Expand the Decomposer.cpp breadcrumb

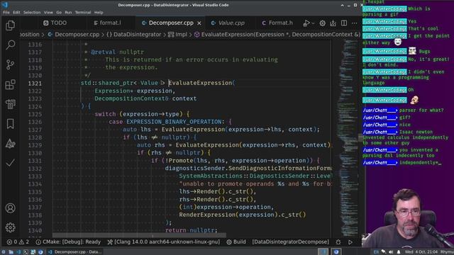point(74,35)
